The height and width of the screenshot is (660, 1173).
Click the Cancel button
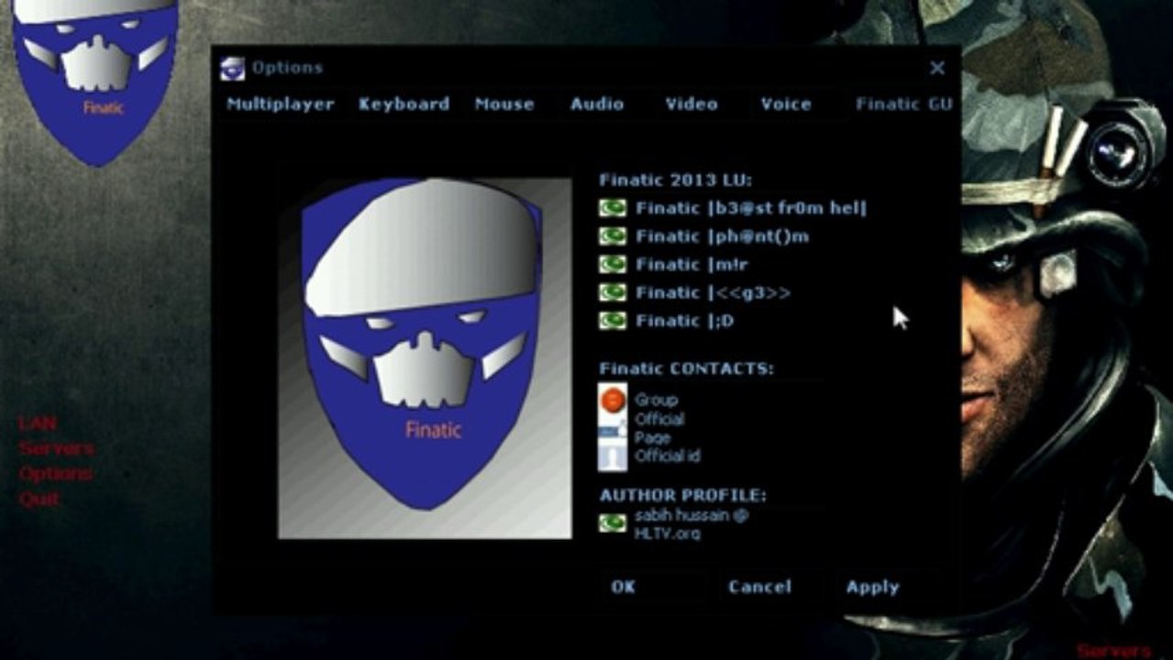coord(759,587)
